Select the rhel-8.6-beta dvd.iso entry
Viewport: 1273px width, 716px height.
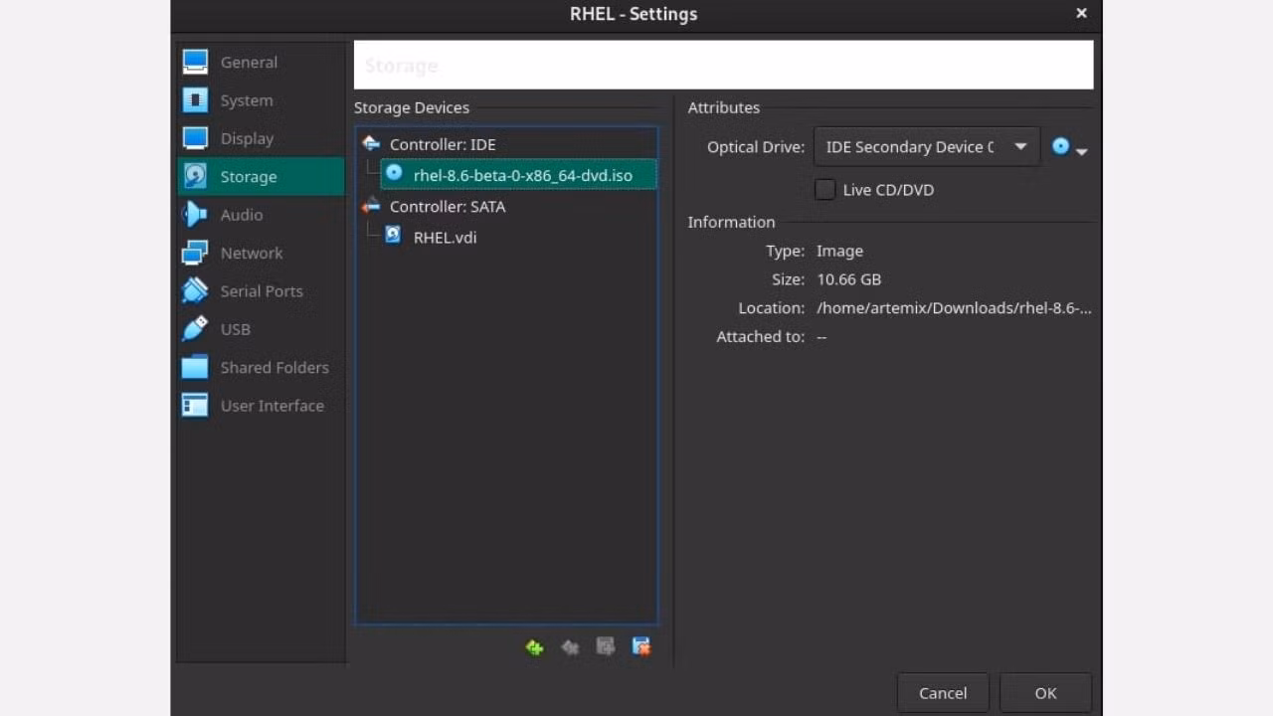(518, 175)
